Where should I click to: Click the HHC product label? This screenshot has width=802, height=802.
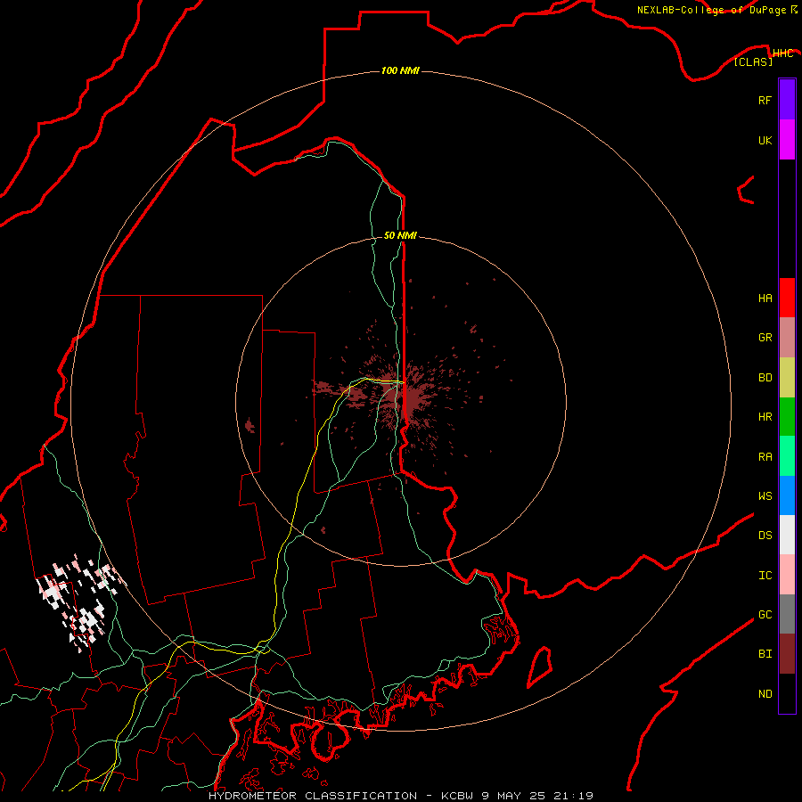point(783,53)
